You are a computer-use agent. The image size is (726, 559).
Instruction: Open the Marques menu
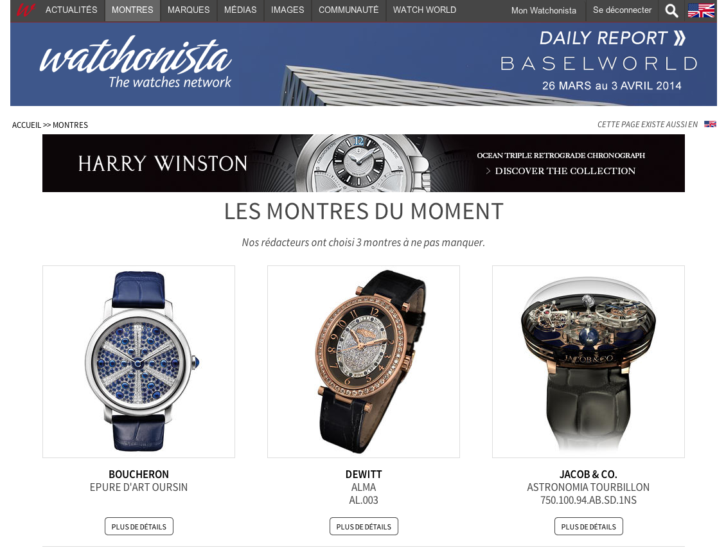[188, 10]
